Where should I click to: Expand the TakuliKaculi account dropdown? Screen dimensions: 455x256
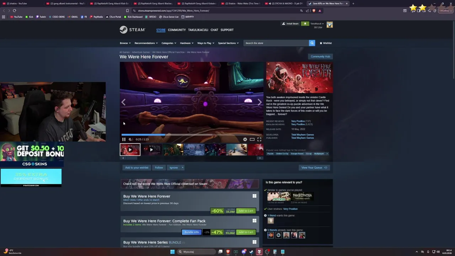317,24
